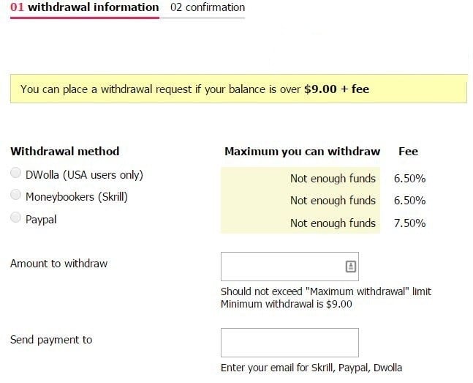The image size is (473, 383).
Task: Click the Maximum you can withdraw heading
Action: click(302, 152)
